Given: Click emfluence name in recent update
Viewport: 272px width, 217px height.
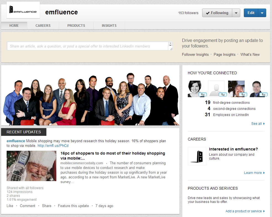Looking at the screenshot, I should coord(16,141).
